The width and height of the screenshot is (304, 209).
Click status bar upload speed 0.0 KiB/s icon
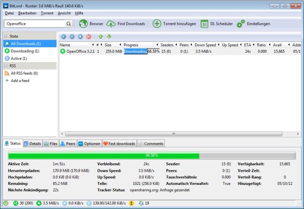[x=64, y=203]
